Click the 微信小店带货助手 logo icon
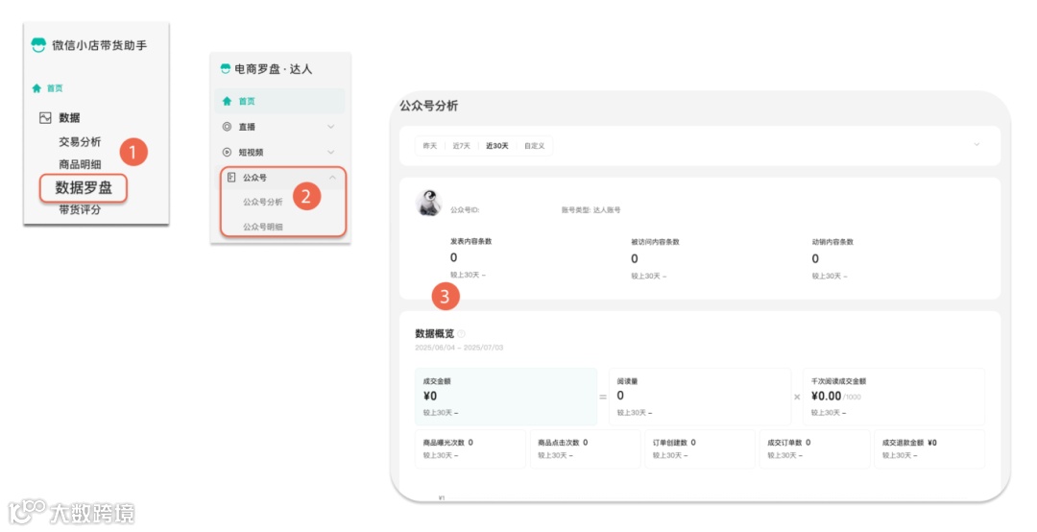1037x532 pixels. pos(38,45)
